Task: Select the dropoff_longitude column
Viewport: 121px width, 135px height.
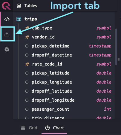Action: pos(53,100)
